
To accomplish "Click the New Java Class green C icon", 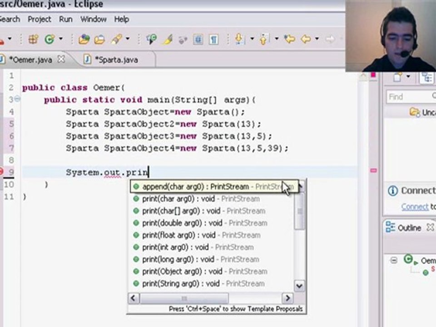I will [x=50, y=39].
